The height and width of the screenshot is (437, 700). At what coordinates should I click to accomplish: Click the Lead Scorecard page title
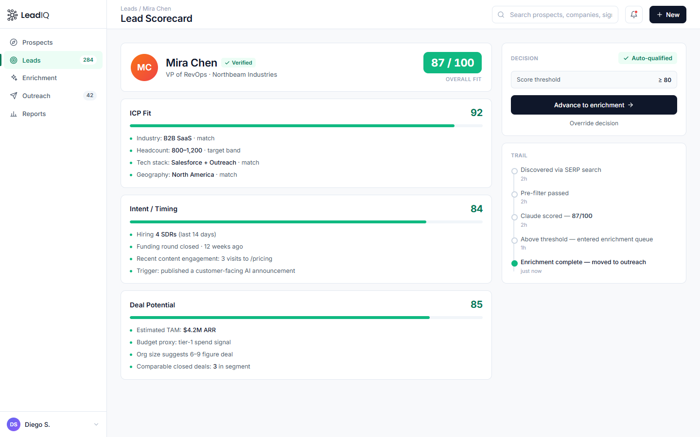click(x=157, y=18)
